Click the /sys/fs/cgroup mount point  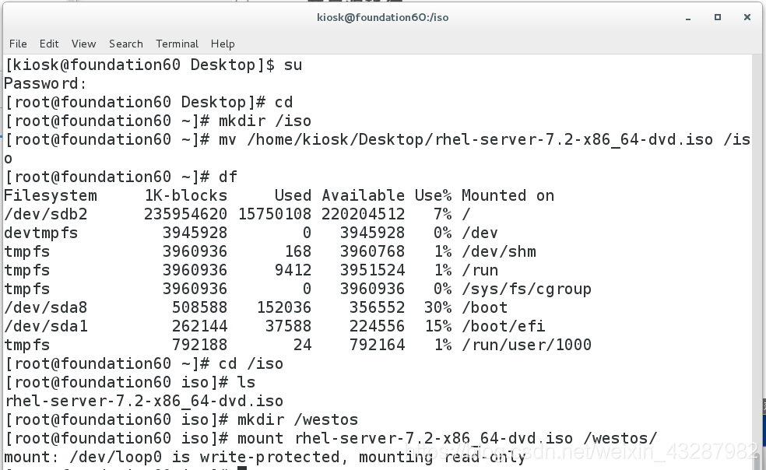pyautogui.click(x=526, y=289)
